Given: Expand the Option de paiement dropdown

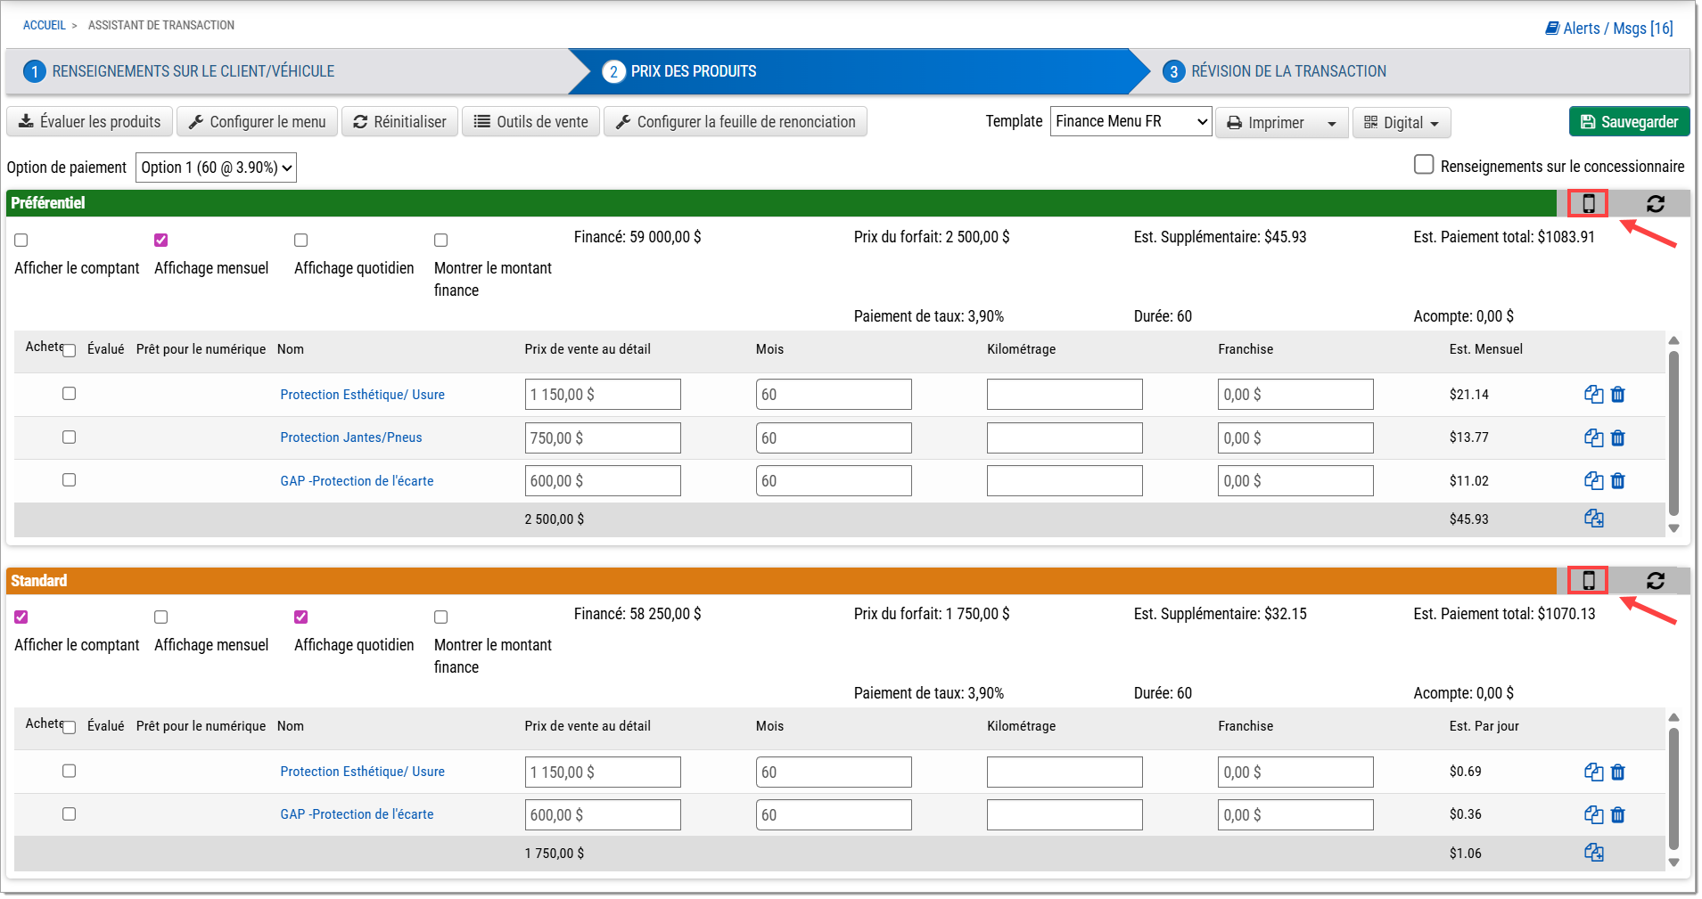Looking at the screenshot, I should pos(216,168).
